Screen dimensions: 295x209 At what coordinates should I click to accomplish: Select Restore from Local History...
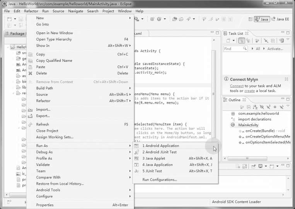(80, 184)
